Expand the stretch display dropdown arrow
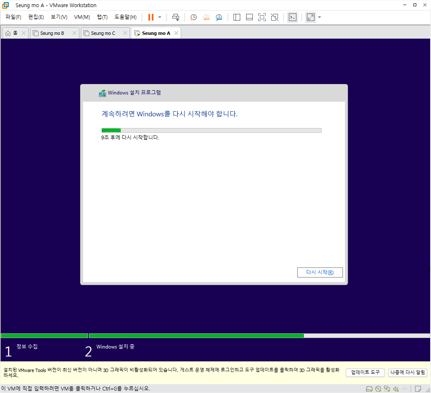431x393 pixels. (319, 17)
